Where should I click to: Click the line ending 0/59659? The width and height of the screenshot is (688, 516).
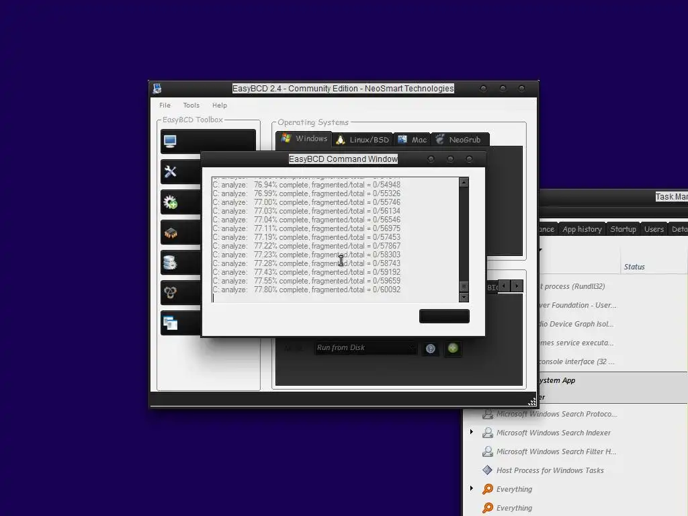(x=306, y=281)
